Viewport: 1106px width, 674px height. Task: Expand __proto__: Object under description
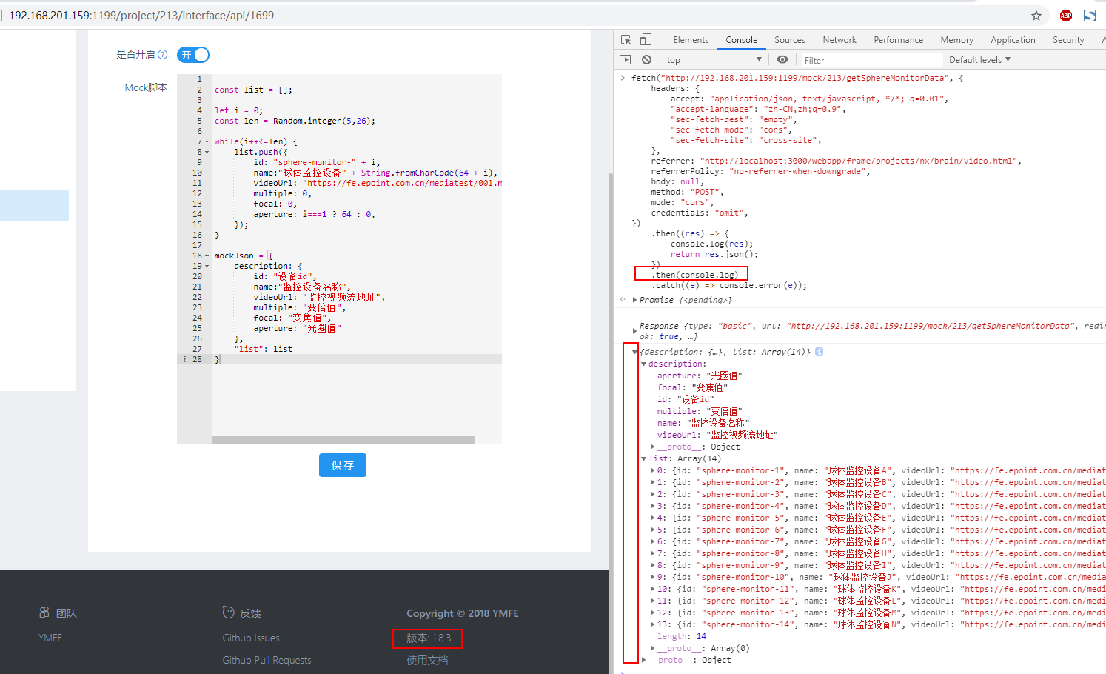pos(652,447)
